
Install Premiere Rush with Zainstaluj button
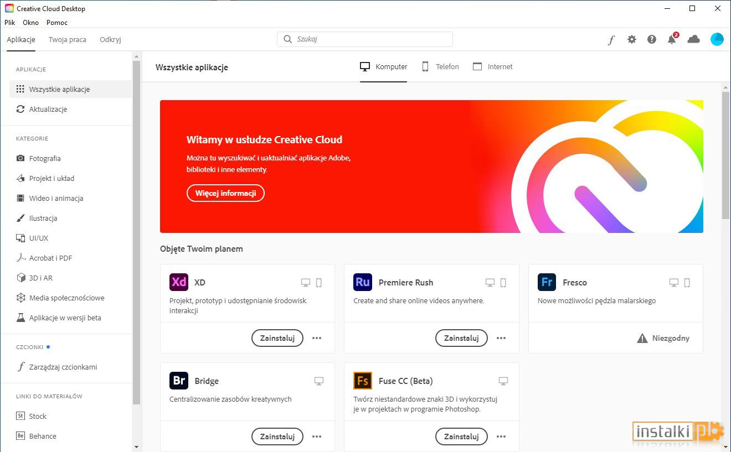click(461, 338)
